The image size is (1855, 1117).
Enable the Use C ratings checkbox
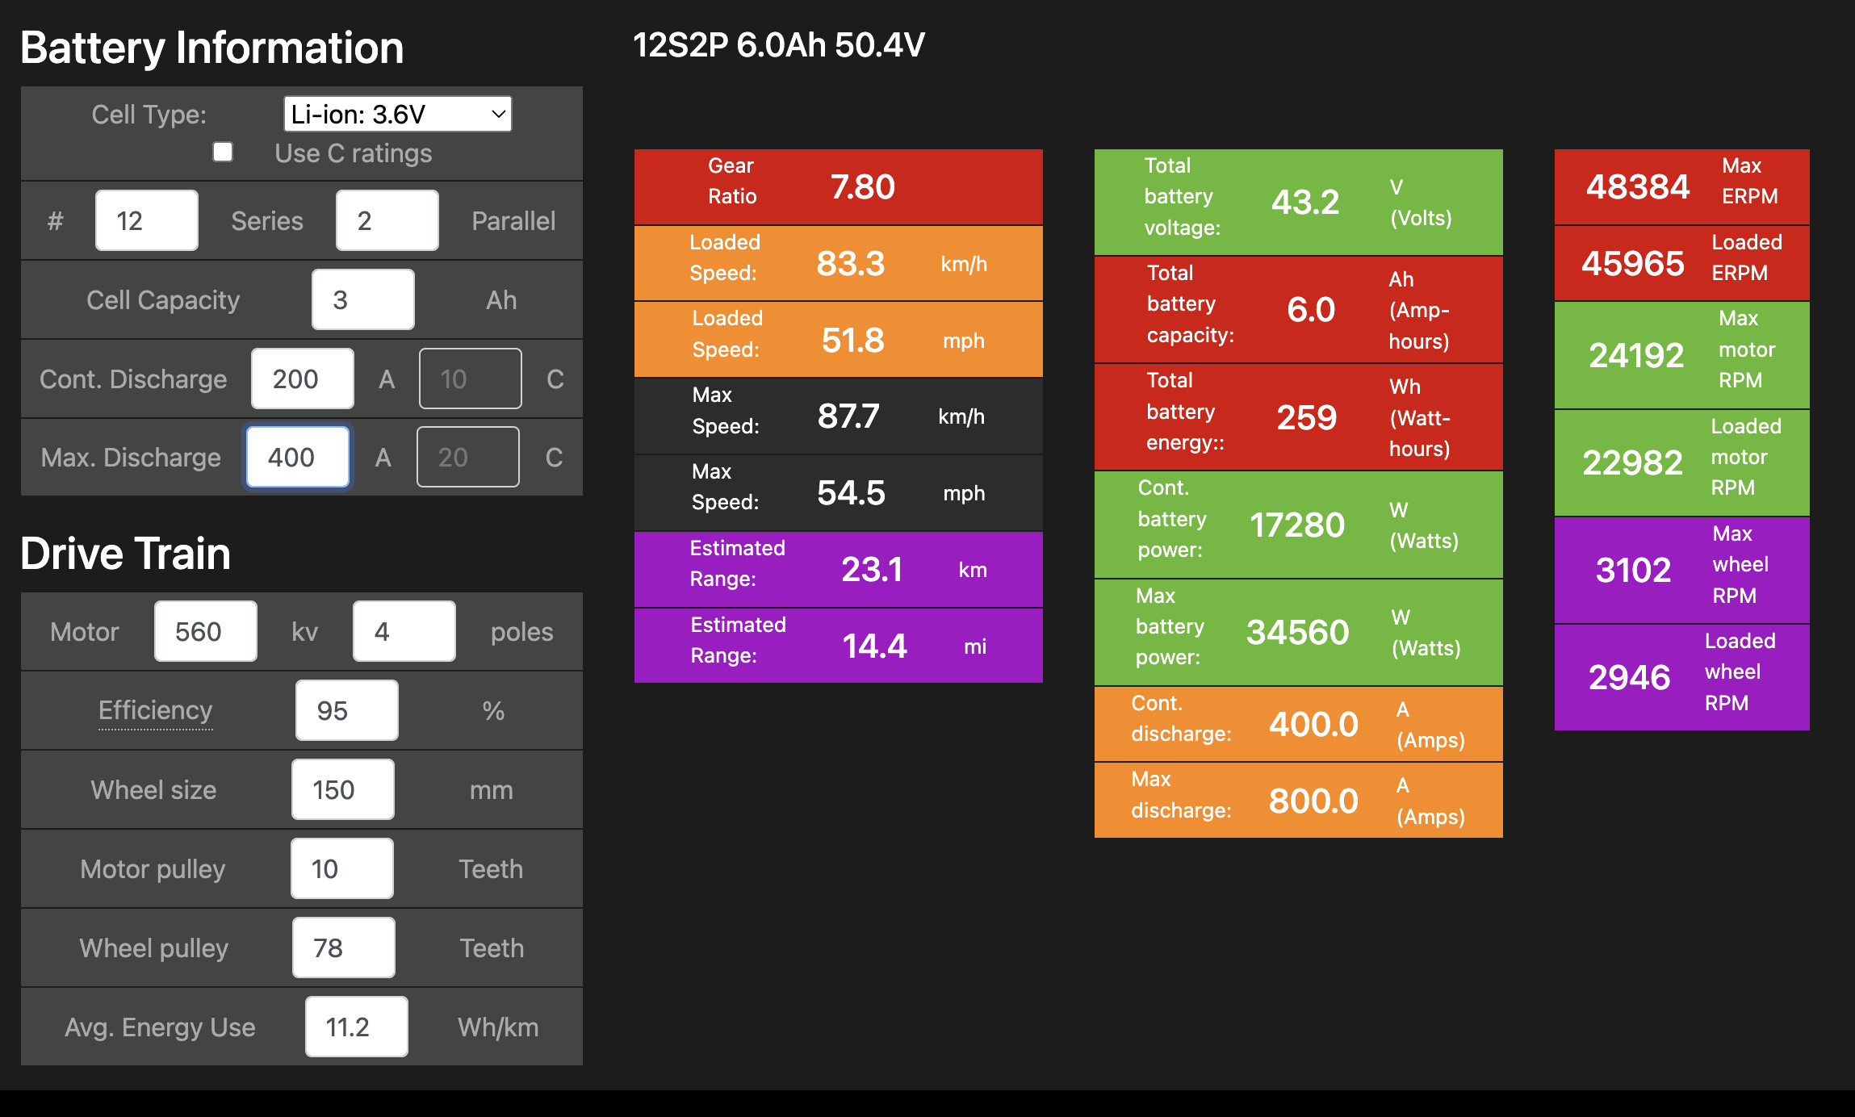pos(223,152)
